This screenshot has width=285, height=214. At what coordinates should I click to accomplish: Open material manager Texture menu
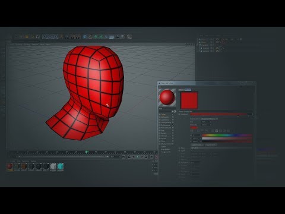point(33,161)
